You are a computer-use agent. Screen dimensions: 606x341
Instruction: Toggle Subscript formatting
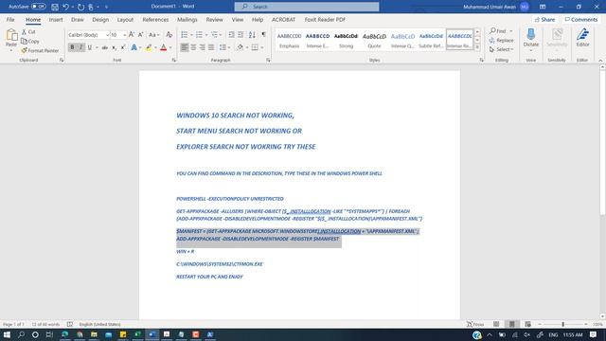(x=114, y=47)
